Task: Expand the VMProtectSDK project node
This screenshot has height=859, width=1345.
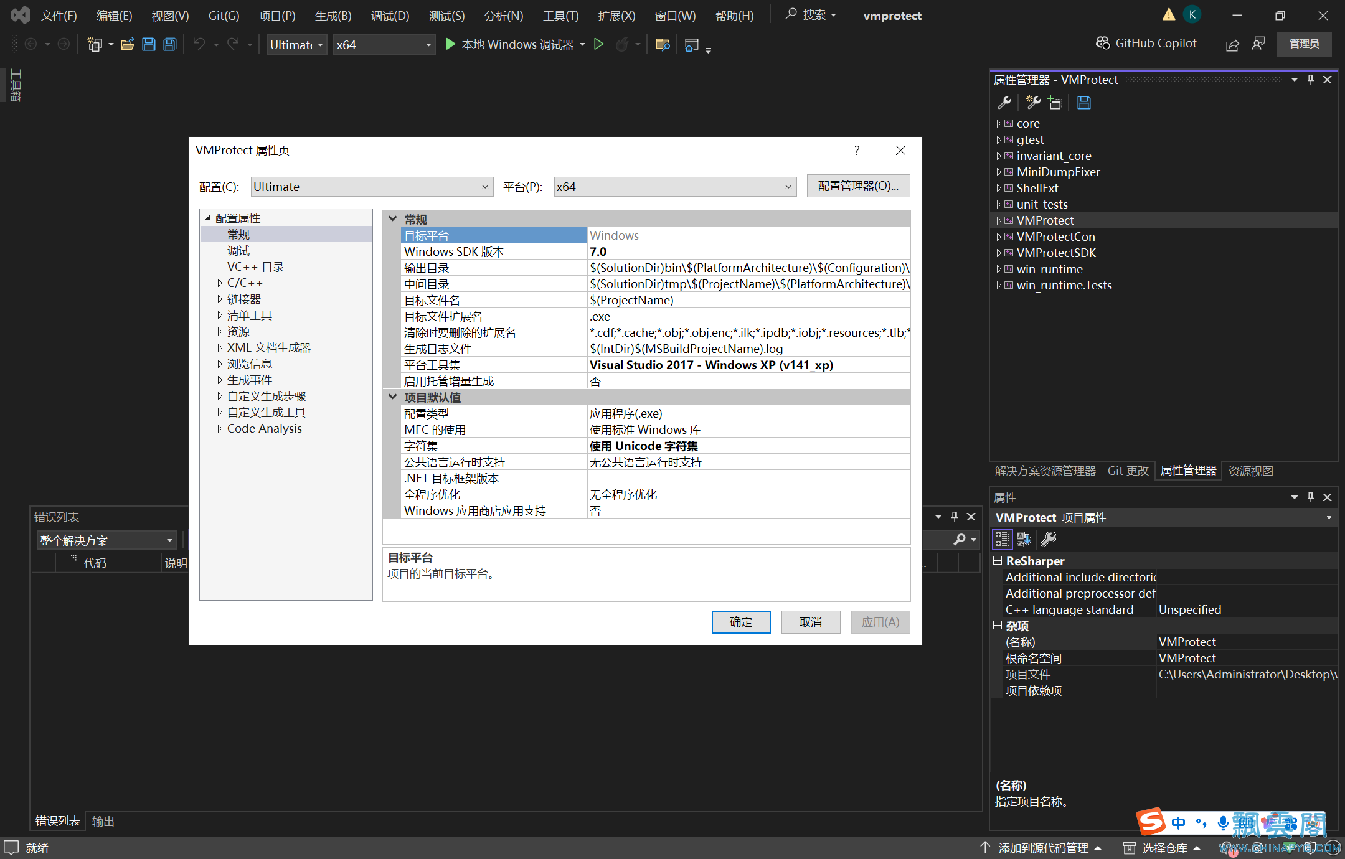Action: point(998,253)
